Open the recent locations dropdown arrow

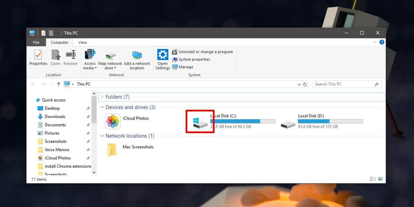click(x=51, y=84)
